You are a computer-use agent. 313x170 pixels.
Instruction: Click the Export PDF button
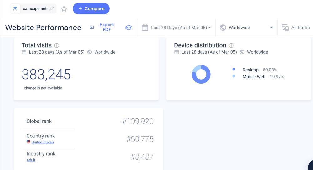click(106, 27)
